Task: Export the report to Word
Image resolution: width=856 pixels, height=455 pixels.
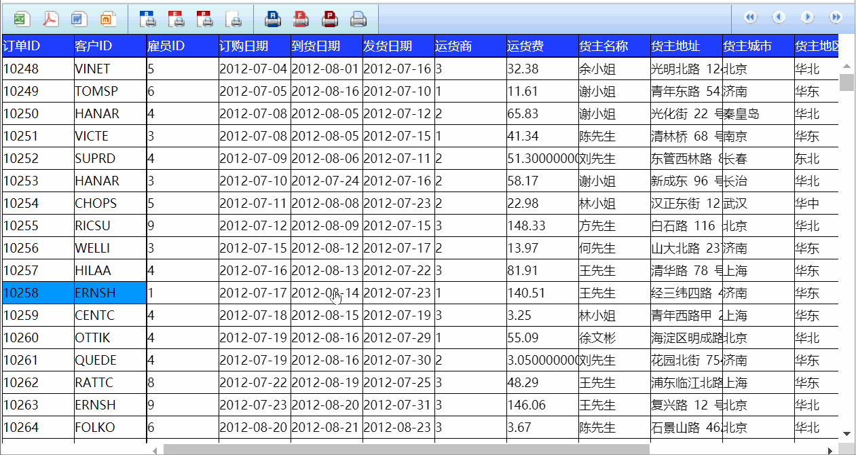Action: click(x=79, y=18)
